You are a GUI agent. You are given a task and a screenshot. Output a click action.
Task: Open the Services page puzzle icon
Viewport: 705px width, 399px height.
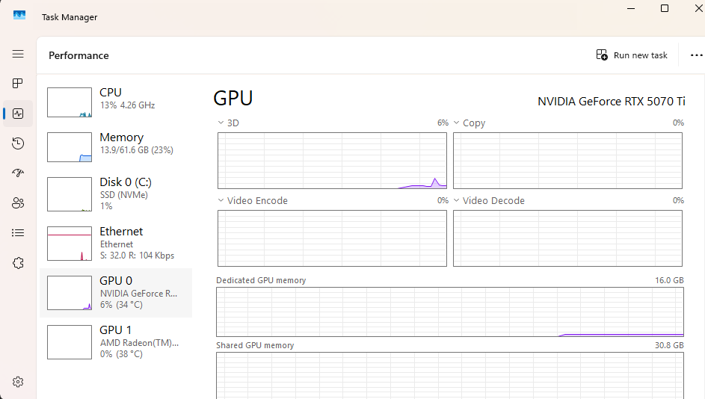pyautogui.click(x=18, y=263)
